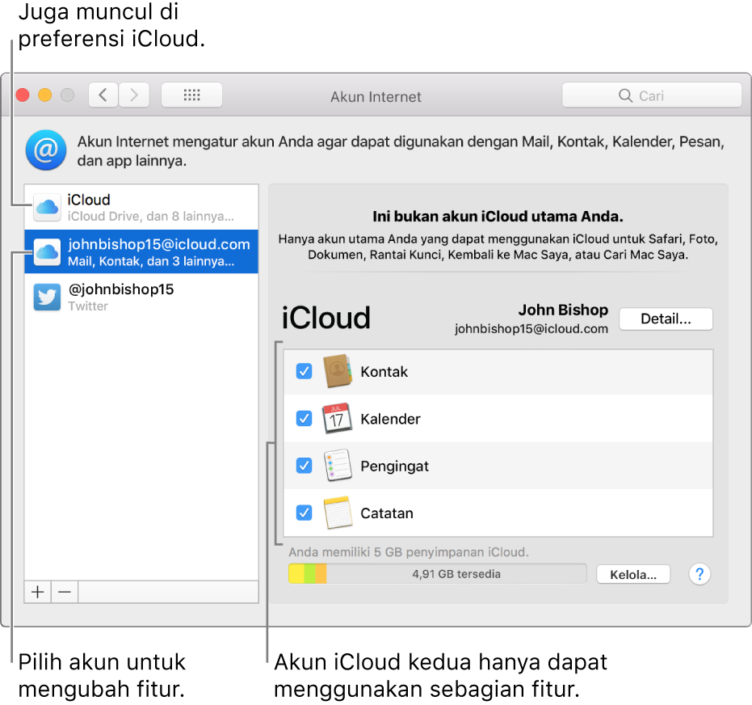Screen dimensions: 752x705
Task: Click the magnifier icon in the Cari field
Action: [624, 95]
